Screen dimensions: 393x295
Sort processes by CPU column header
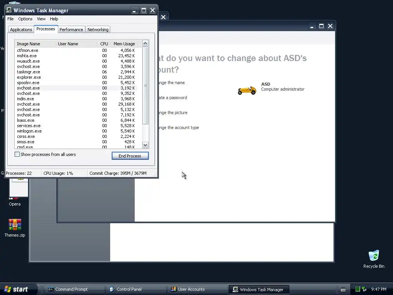104,44
